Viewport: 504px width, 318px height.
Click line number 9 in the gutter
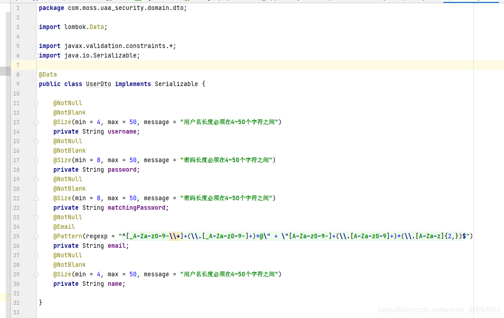18,84
